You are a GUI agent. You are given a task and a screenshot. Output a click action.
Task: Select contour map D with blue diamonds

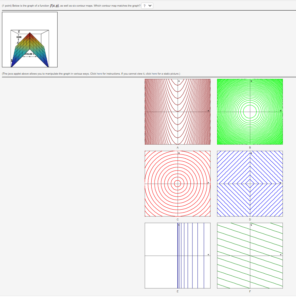(x=250, y=184)
